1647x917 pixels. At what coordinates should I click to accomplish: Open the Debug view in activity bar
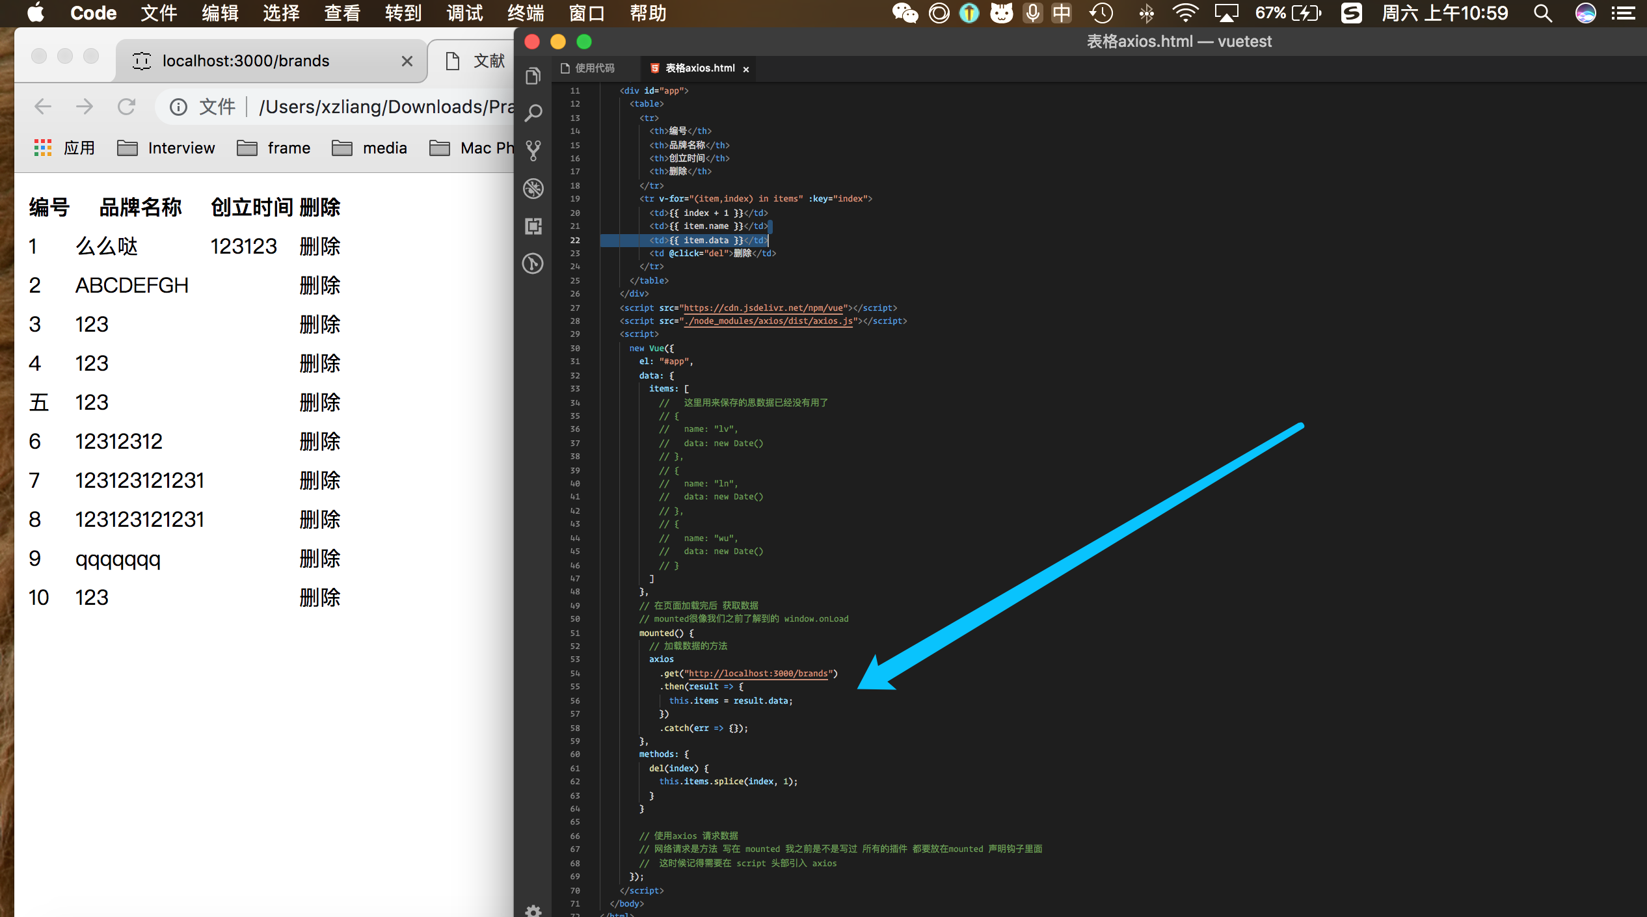click(533, 189)
